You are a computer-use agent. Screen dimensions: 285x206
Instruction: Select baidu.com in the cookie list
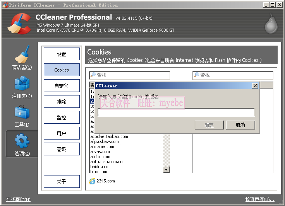(100, 167)
